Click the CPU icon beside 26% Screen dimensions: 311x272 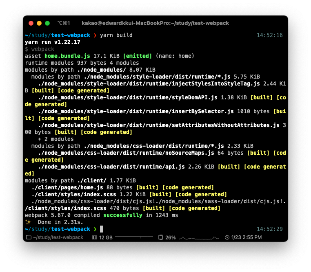(x=160, y=237)
